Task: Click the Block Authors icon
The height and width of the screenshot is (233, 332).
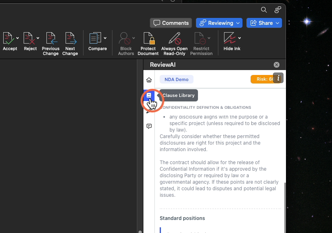Action: 124,38
